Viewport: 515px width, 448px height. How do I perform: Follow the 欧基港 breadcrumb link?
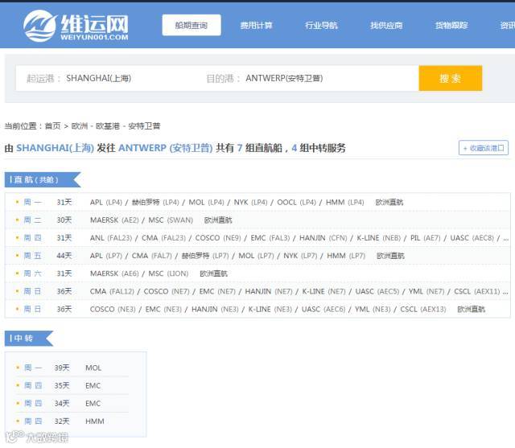[x=108, y=126]
